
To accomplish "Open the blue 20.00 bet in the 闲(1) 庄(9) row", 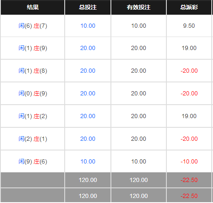I will (x=88, y=48).
